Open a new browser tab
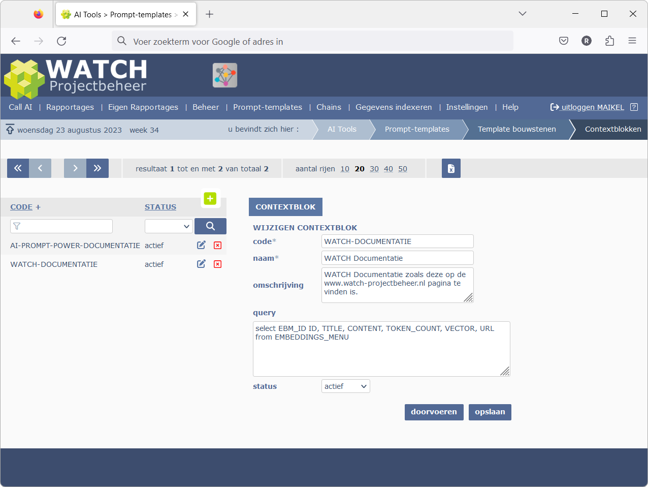The height and width of the screenshot is (487, 648). click(209, 14)
